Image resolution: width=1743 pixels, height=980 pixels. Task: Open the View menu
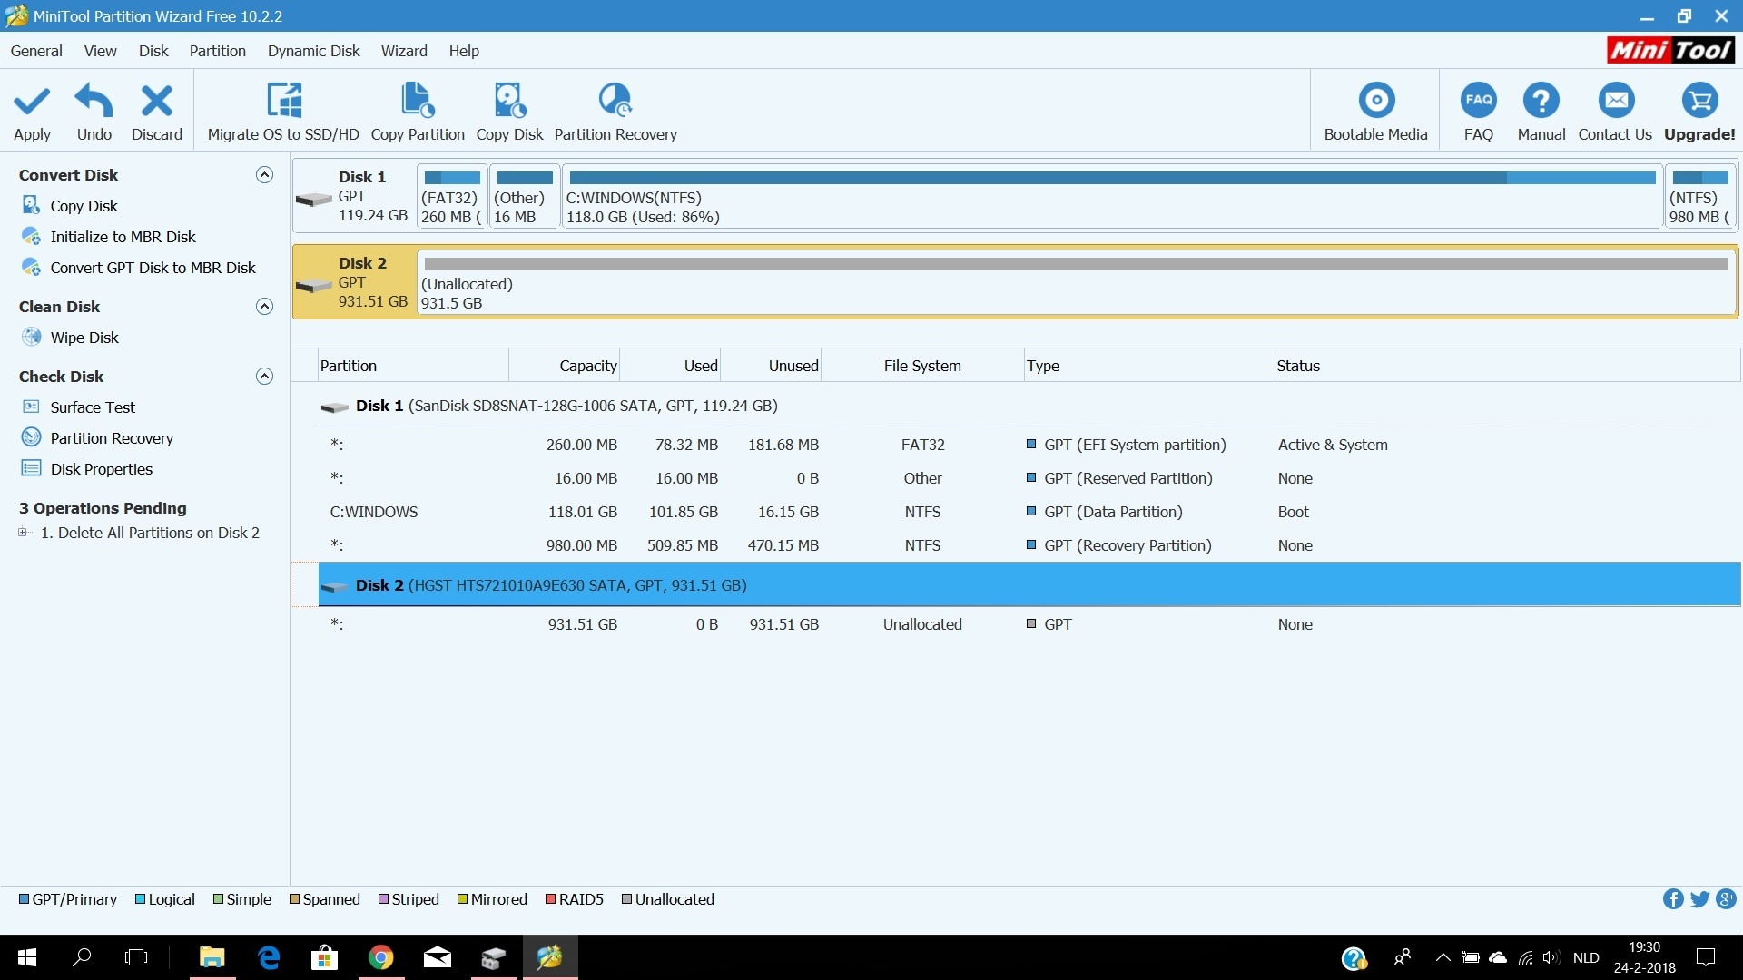[100, 51]
